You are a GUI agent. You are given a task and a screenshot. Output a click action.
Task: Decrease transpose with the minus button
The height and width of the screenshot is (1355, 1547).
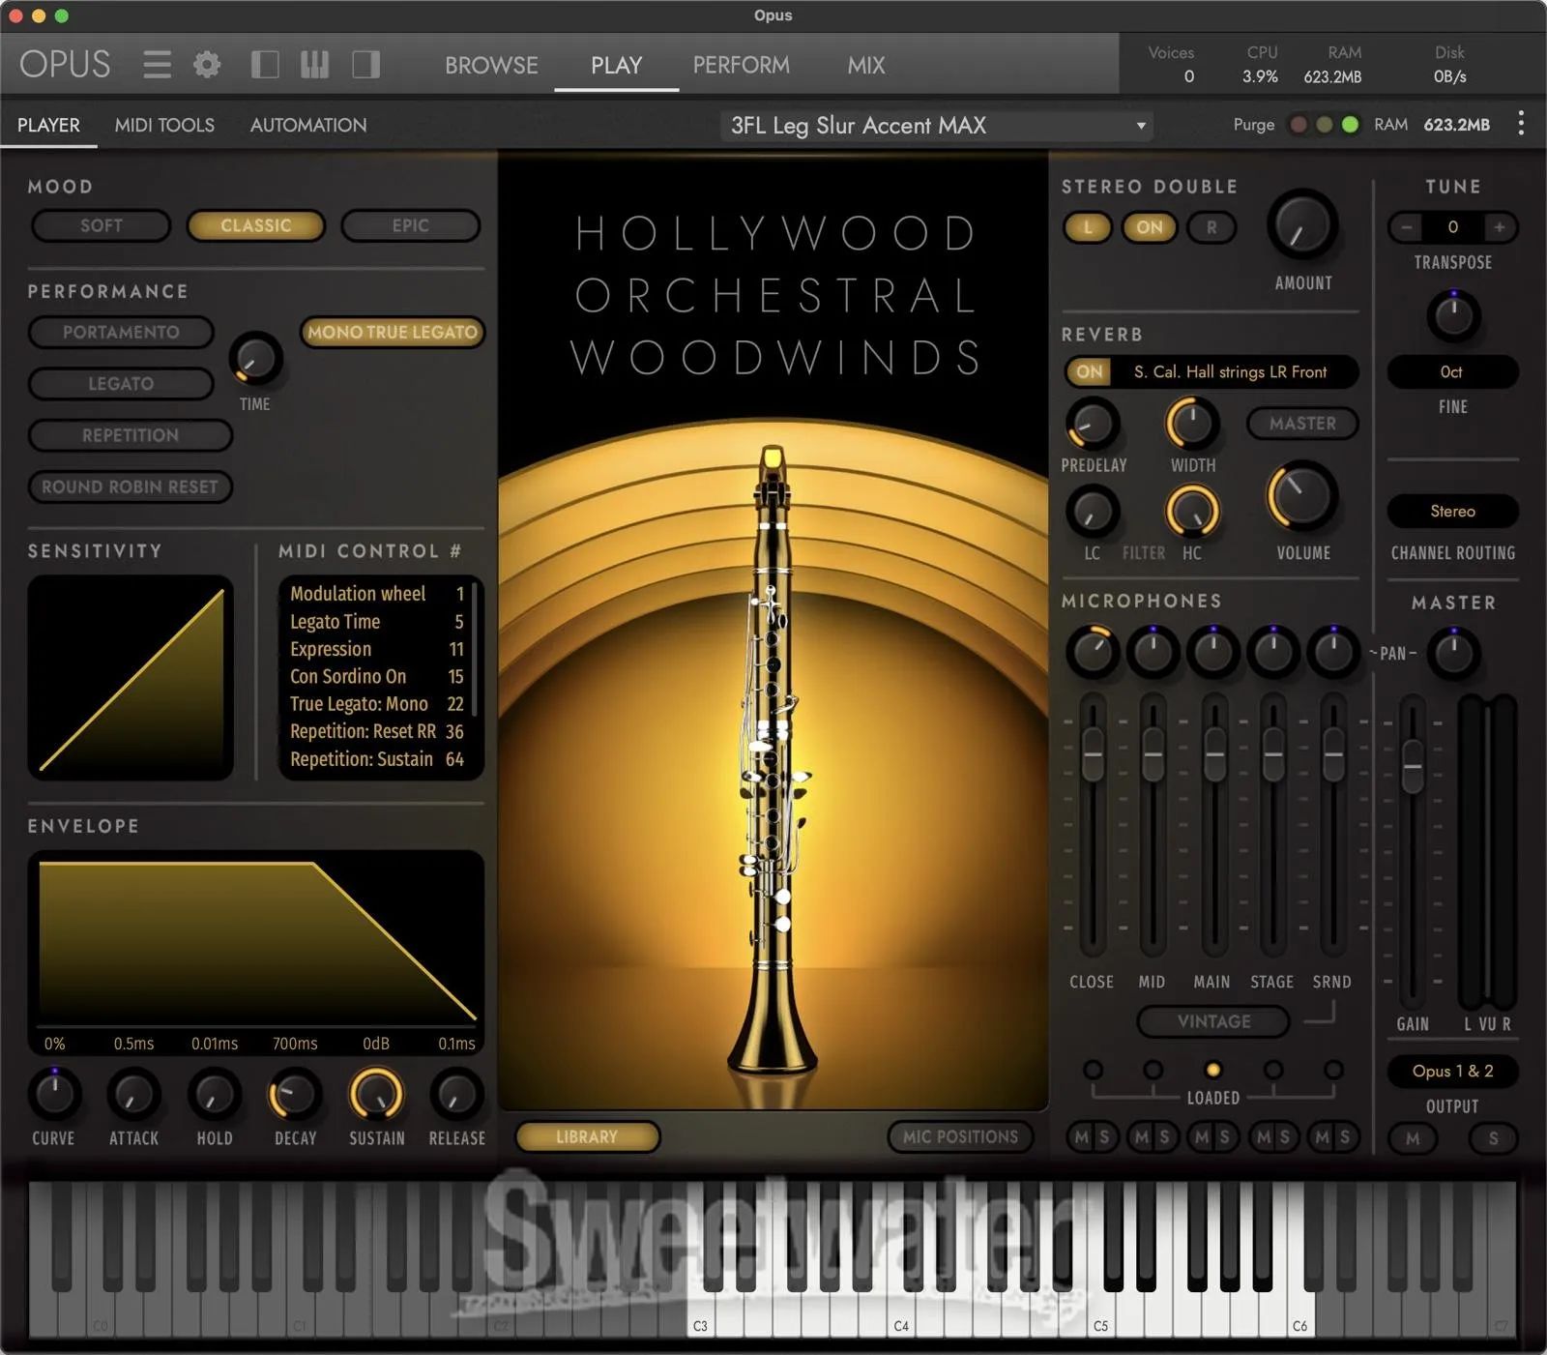click(x=1407, y=227)
